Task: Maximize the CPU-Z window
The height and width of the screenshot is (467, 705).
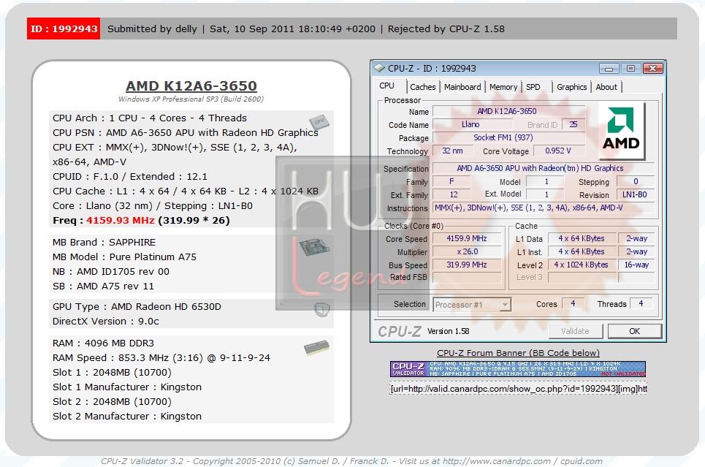Action: coord(630,69)
